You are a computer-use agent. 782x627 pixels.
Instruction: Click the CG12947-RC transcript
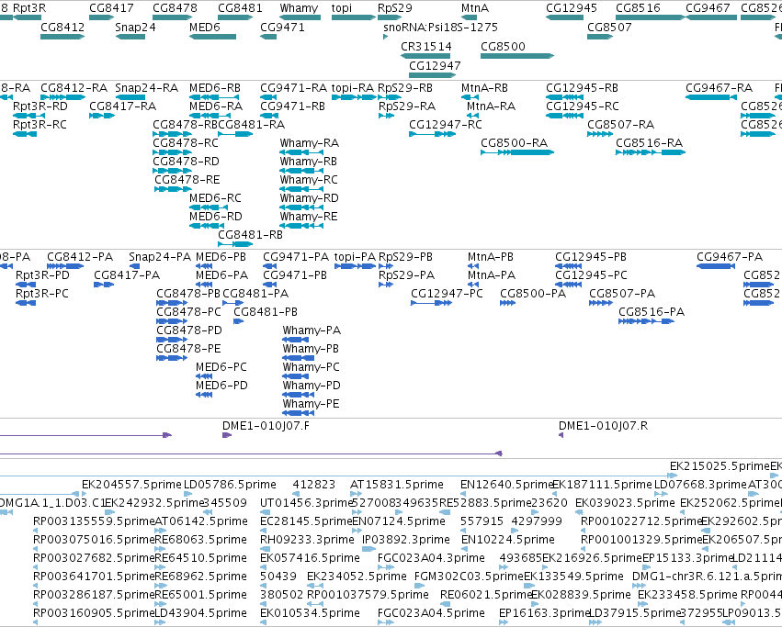point(433,134)
